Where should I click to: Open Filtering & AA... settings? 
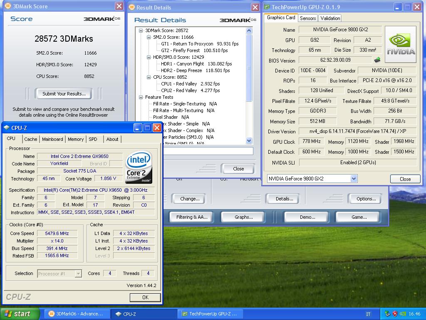191,217
